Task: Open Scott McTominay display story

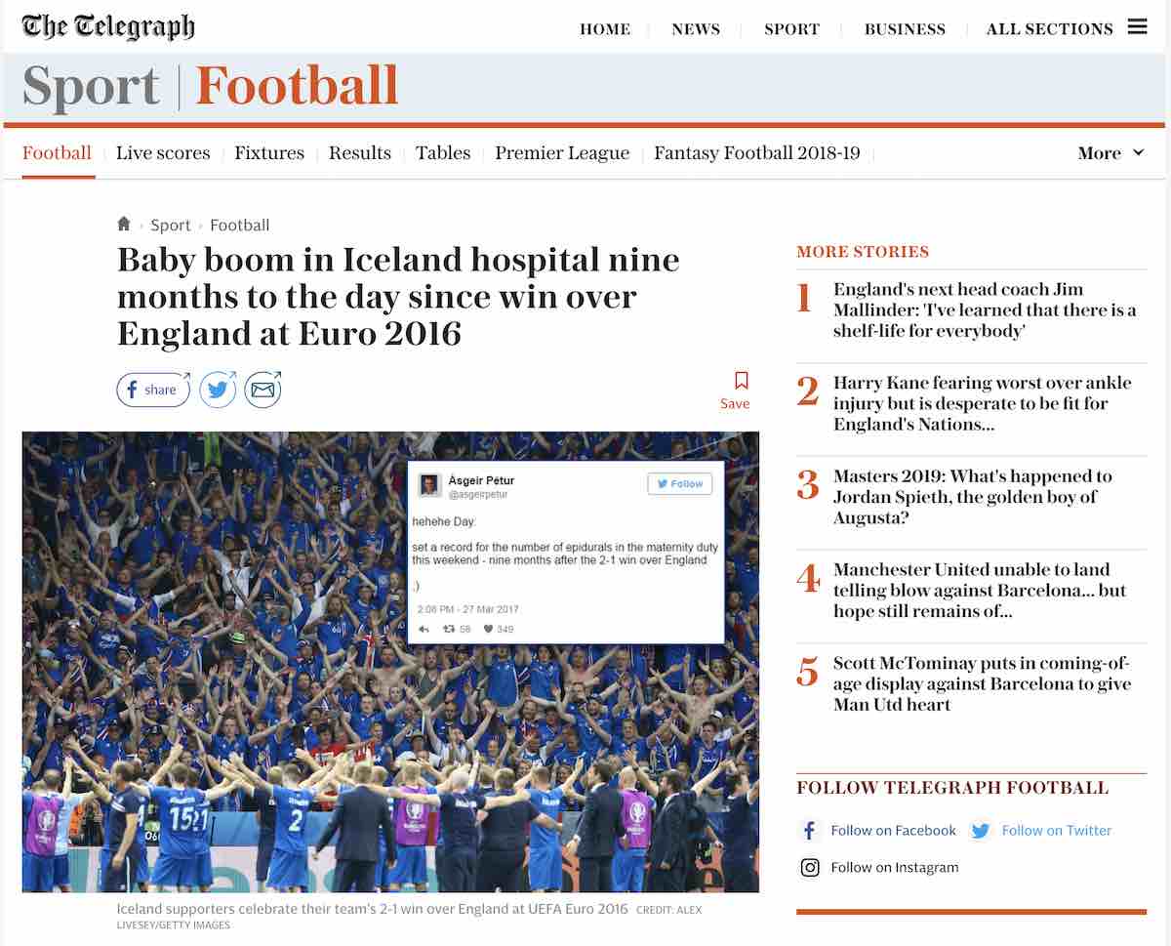Action: 983,683
